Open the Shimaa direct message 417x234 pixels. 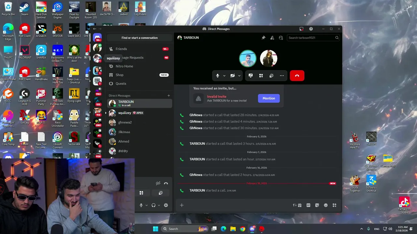[x=139, y=132]
